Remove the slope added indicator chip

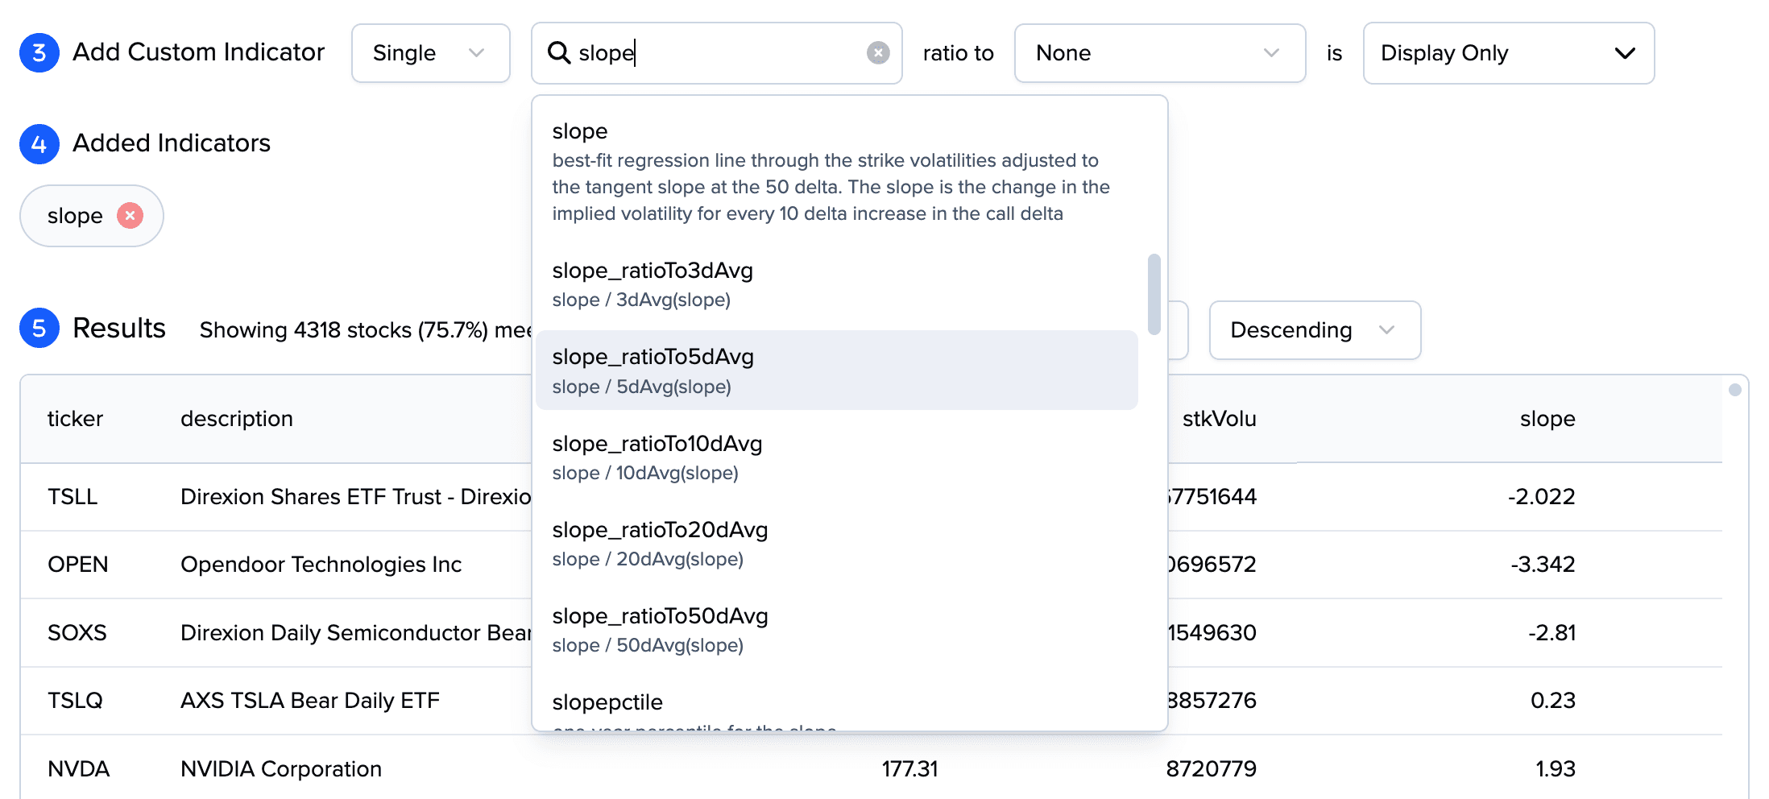point(130,216)
